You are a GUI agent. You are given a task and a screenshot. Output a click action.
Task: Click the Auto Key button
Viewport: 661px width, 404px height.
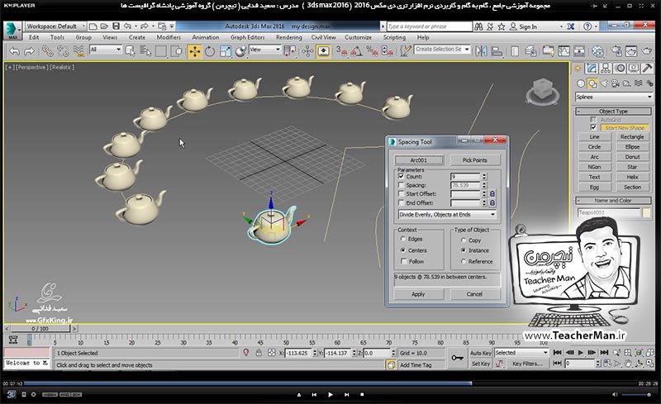coord(480,353)
